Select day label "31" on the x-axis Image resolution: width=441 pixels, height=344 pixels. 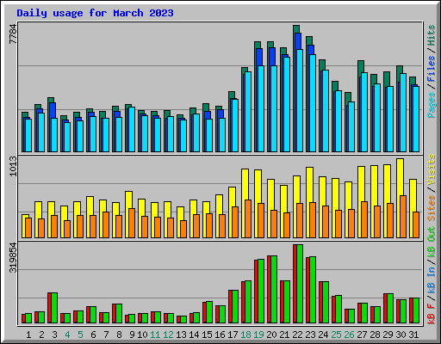(x=413, y=335)
